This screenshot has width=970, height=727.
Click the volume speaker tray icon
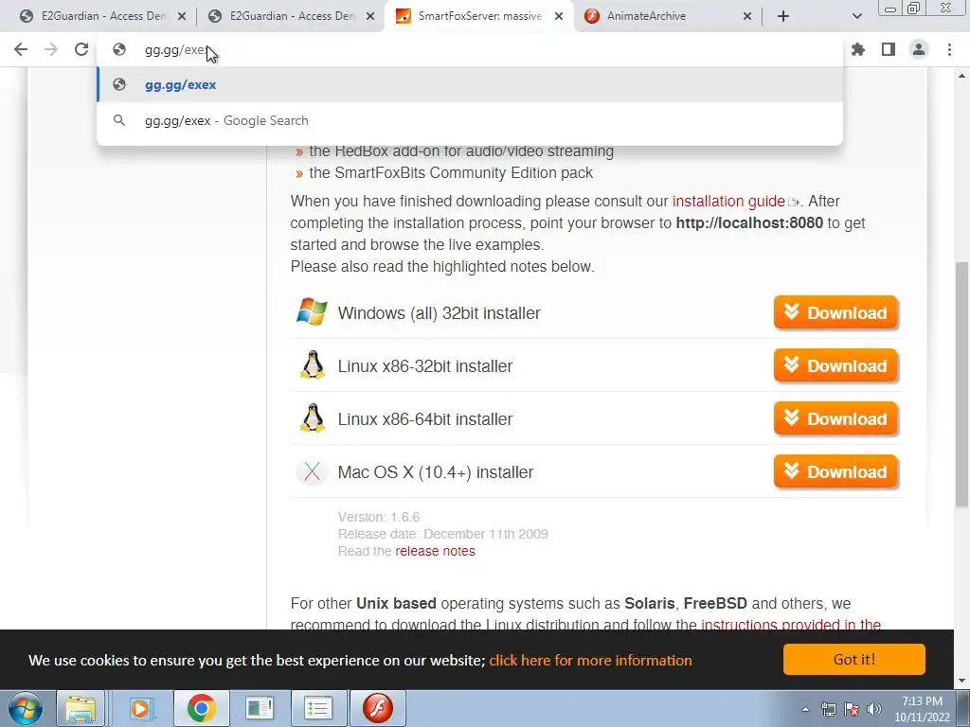click(x=874, y=709)
